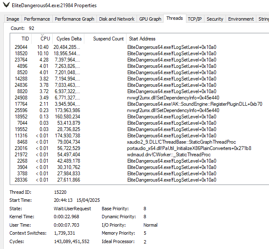
Task: Open the Performance tab
Action: point(37,19)
